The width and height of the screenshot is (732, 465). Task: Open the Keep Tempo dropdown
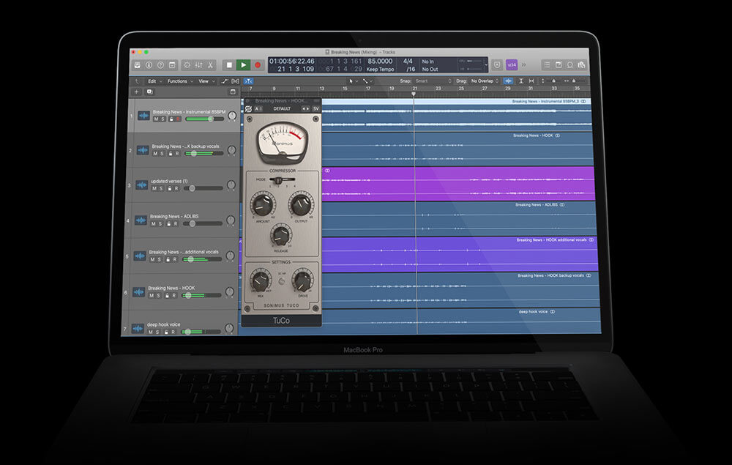click(380, 70)
